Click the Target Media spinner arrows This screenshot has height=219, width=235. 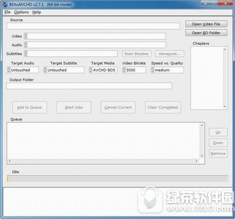click(x=91, y=70)
